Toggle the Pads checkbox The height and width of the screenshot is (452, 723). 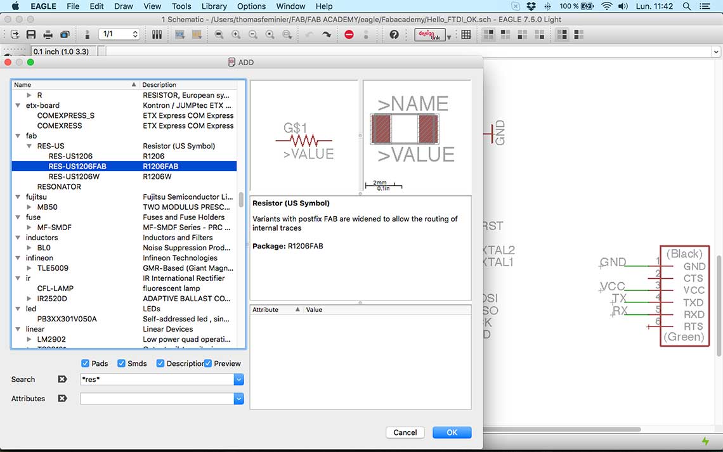[x=85, y=363]
